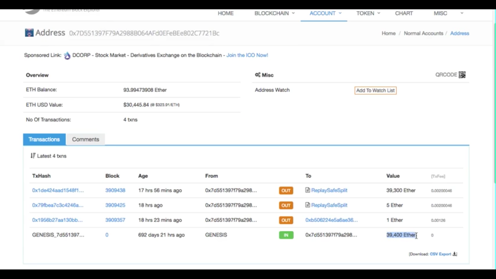Screen dimensions: 496x279
Task: Click Normal Accounts breadcrumb link
Action: coord(423,33)
